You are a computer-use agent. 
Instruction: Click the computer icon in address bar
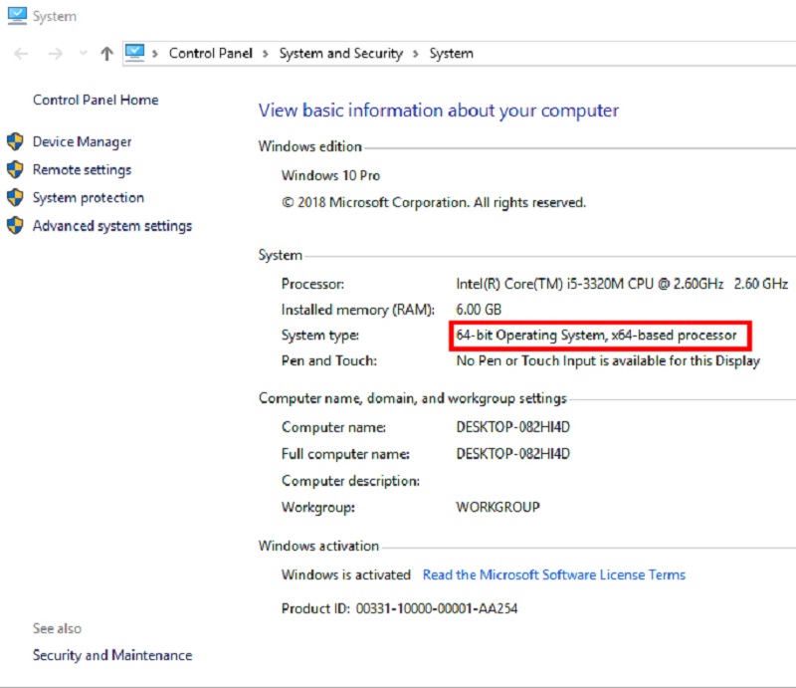(x=135, y=53)
